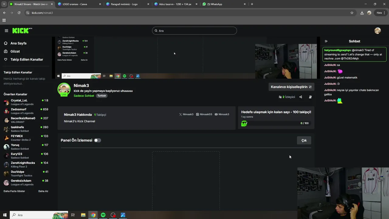This screenshot has width=389, height=219.
Task: Open browser downloads icon
Action: [x=362, y=13]
